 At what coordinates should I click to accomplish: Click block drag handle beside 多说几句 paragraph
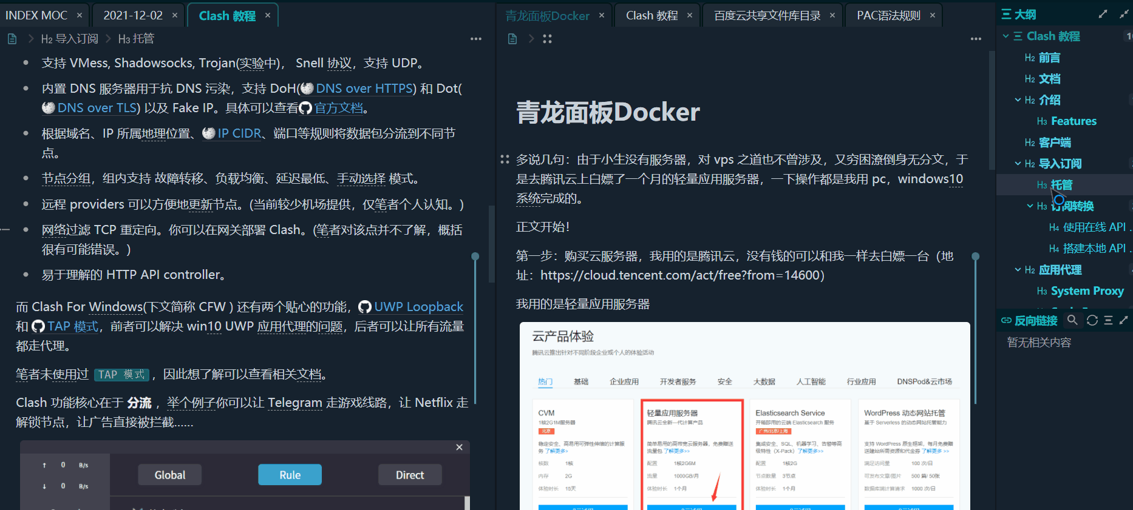(x=505, y=159)
